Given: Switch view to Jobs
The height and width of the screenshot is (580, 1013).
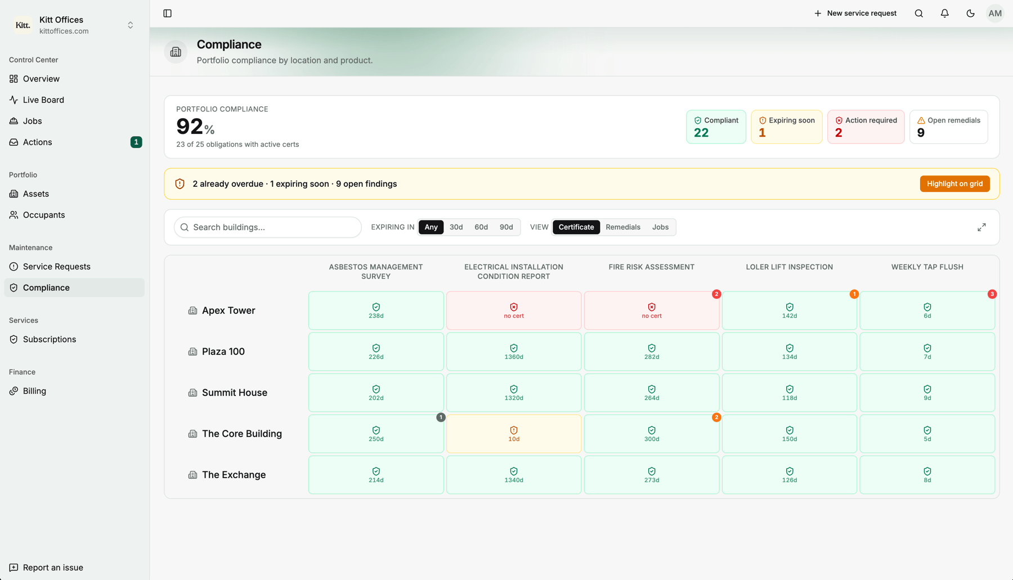Looking at the screenshot, I should [x=660, y=227].
